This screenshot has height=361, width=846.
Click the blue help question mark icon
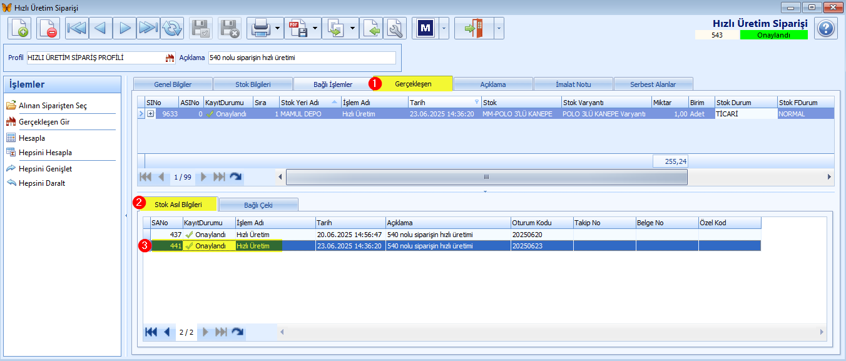click(x=826, y=28)
